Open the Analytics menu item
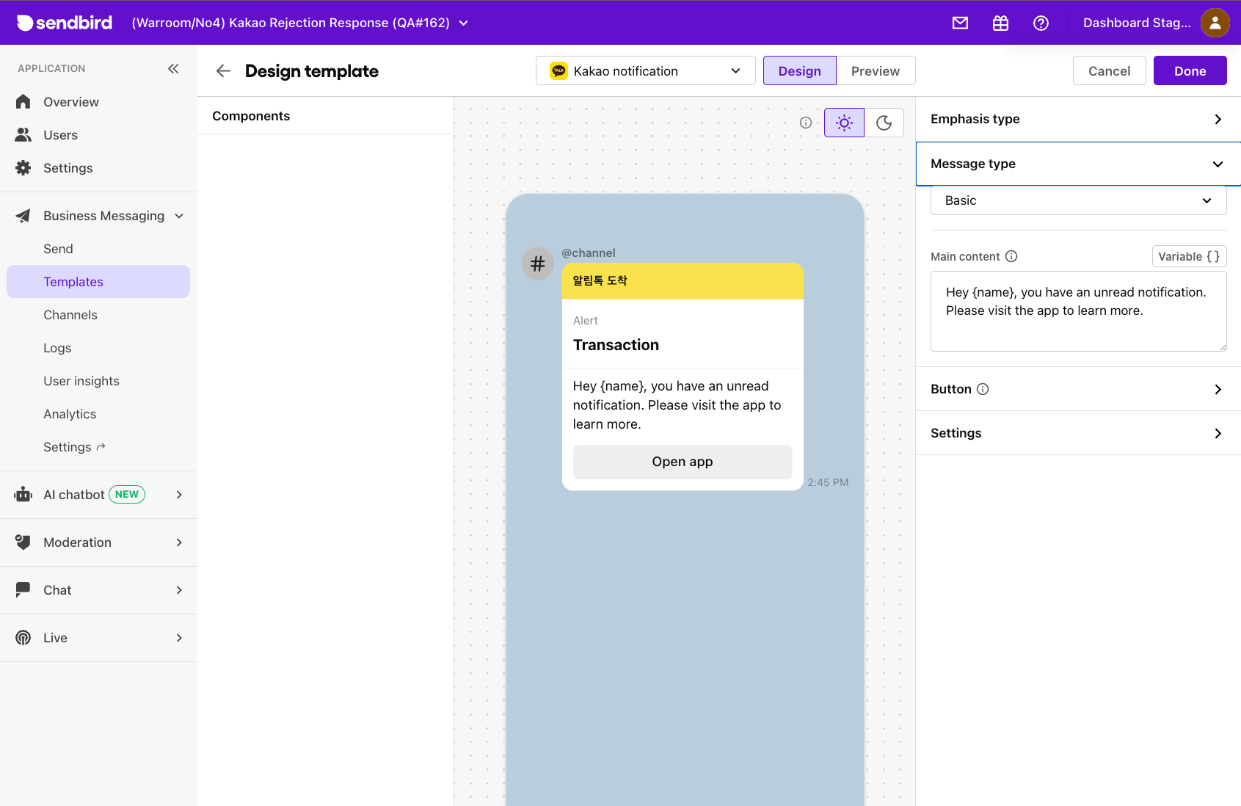This screenshot has height=806, width=1241. [x=98, y=414]
